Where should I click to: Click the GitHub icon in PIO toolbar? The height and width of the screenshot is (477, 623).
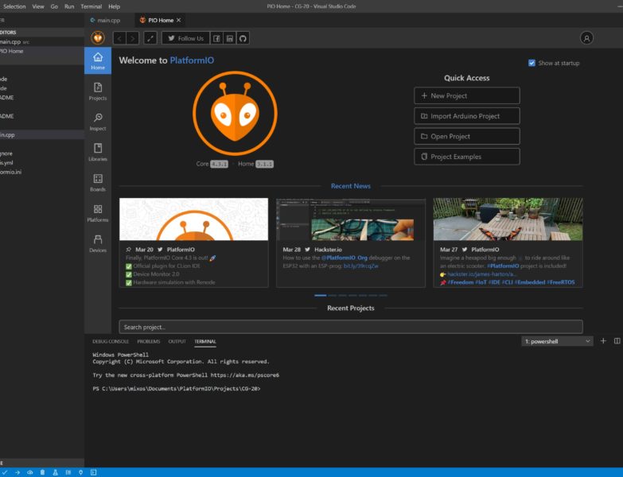(x=243, y=38)
